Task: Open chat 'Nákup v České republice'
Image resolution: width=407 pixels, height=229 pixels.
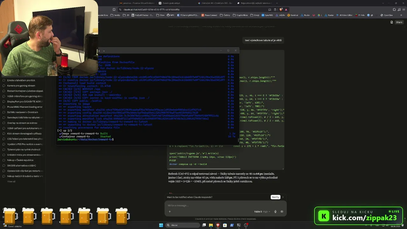Action: (23, 160)
